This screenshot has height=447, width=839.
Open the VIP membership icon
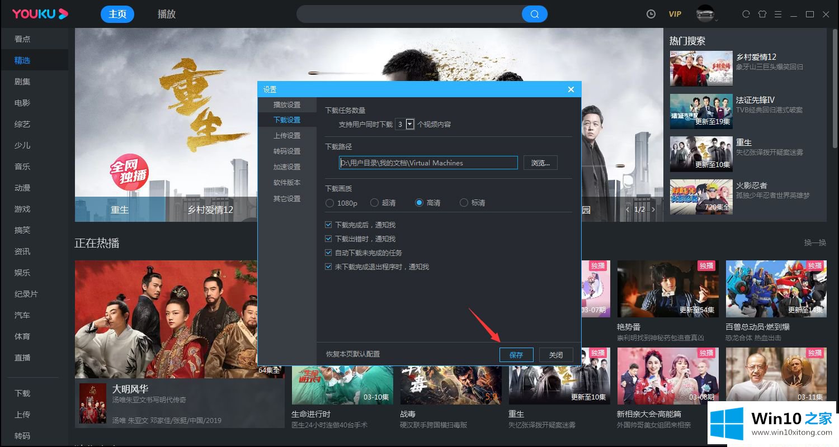pos(675,14)
